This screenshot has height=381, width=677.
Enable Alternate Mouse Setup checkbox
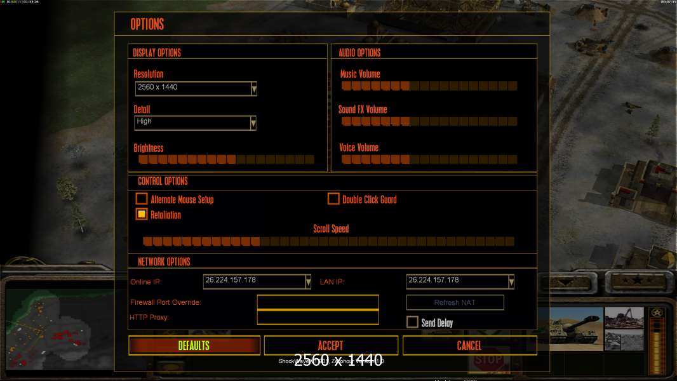tap(142, 199)
